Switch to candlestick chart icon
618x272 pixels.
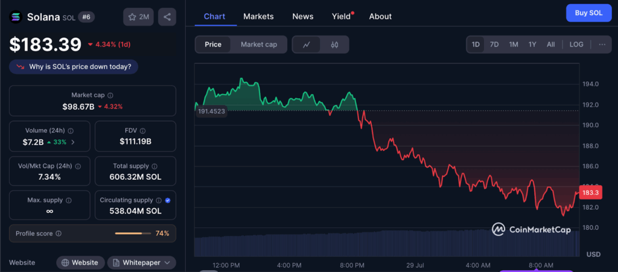coord(334,45)
